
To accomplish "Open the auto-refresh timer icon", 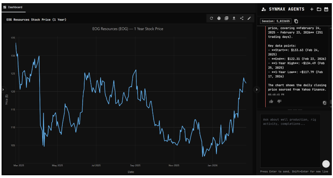I will [x=219, y=18].
